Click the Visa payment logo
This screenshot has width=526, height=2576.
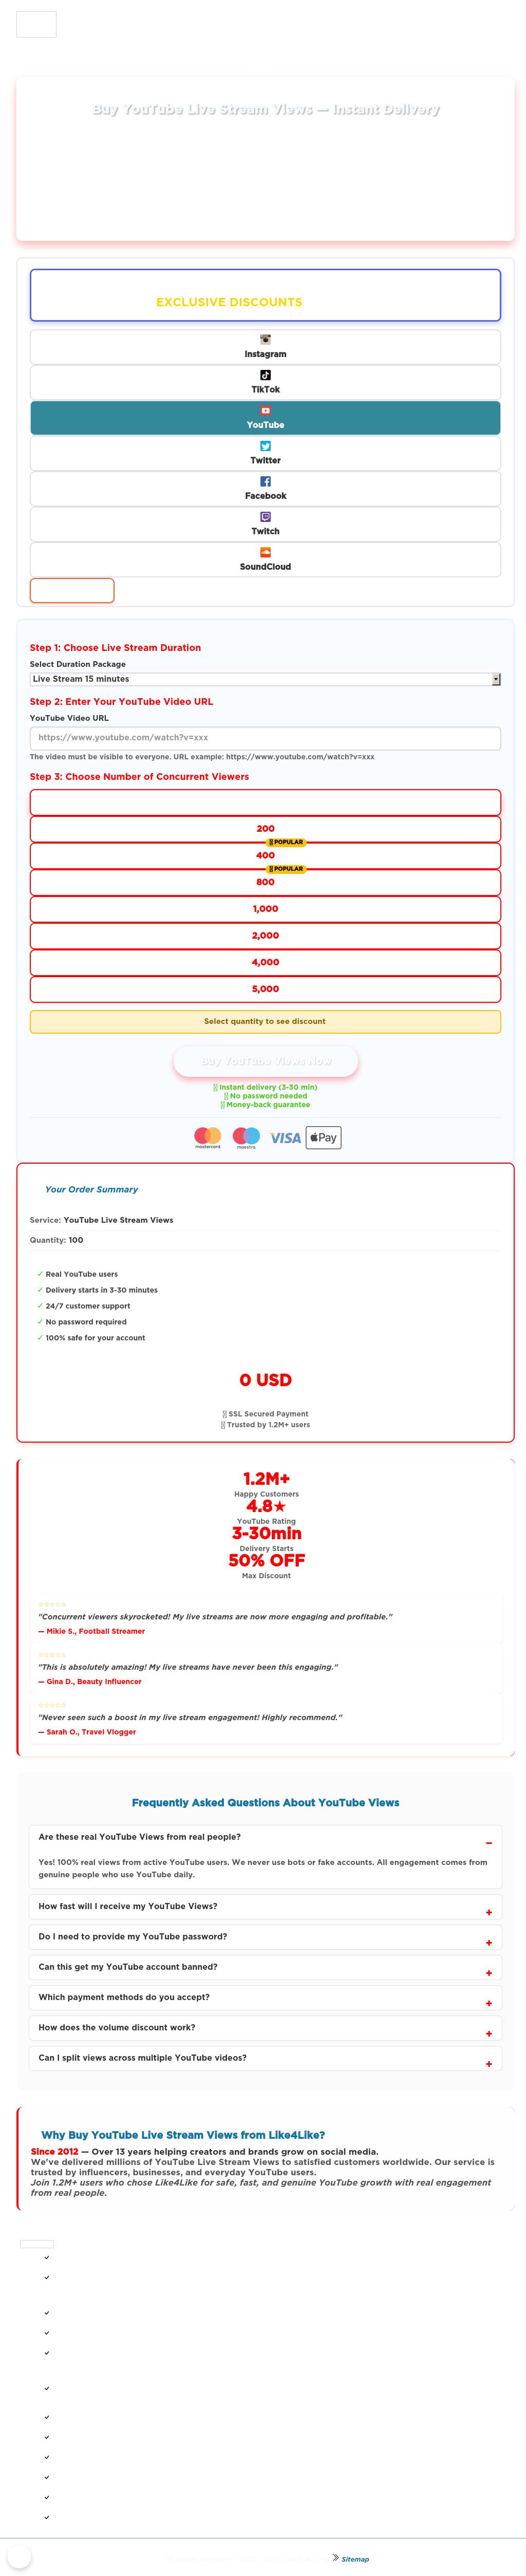coord(285,1137)
